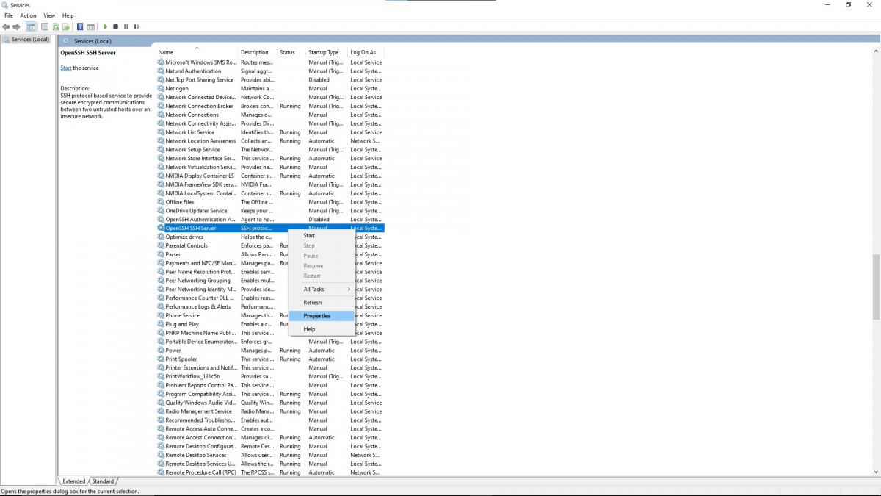881x496 pixels.
Task: Open the Action menu in the menu bar
Action: (28, 15)
